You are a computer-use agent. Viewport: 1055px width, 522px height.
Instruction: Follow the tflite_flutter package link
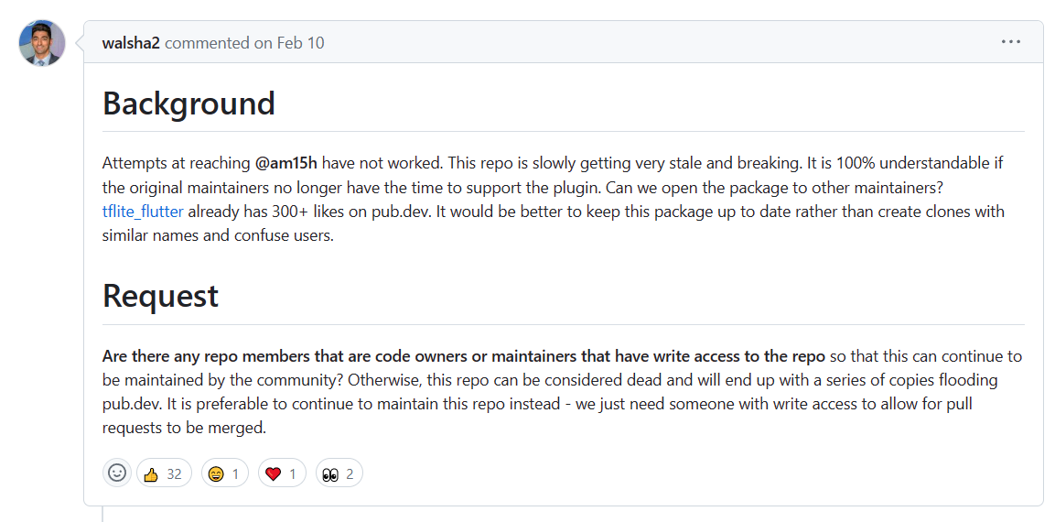[143, 212]
